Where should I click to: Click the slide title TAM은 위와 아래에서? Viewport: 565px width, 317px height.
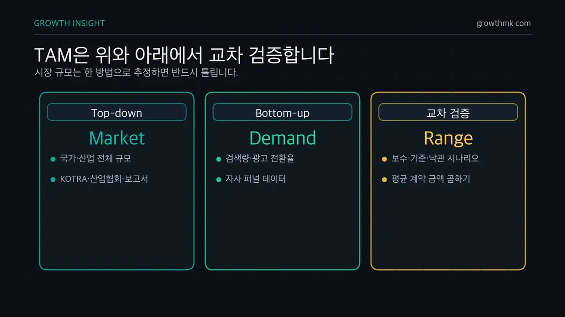pos(118,55)
